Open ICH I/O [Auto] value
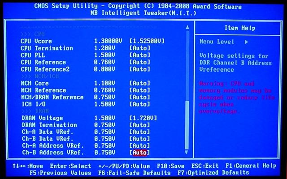This screenshot has width=287, height=179. pyautogui.click(x=139, y=104)
